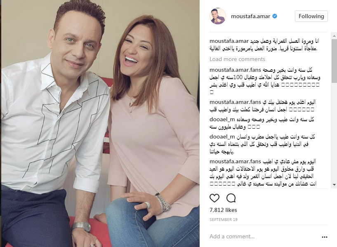Image resolution: width=337 pixels, height=247 pixels.
Task: Toggle the Following button
Action: point(311,16)
